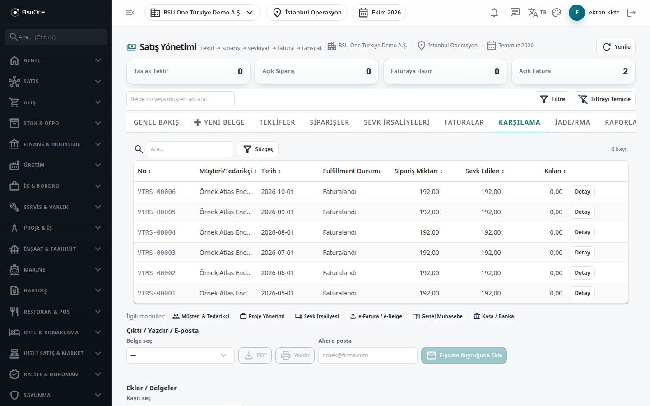
Task: Open the Marine ship icon in the sidebar
Action: pos(14,270)
